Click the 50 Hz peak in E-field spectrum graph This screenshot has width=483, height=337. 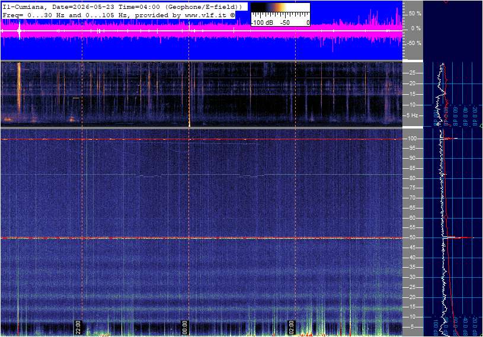tap(459, 237)
